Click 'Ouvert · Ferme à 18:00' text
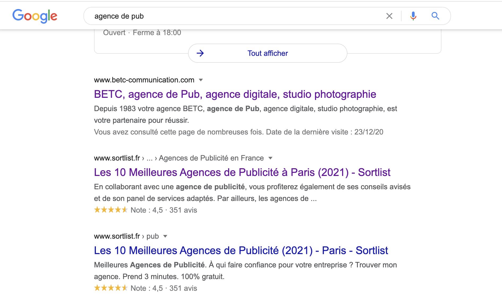The width and height of the screenshot is (502, 303). coord(142,33)
